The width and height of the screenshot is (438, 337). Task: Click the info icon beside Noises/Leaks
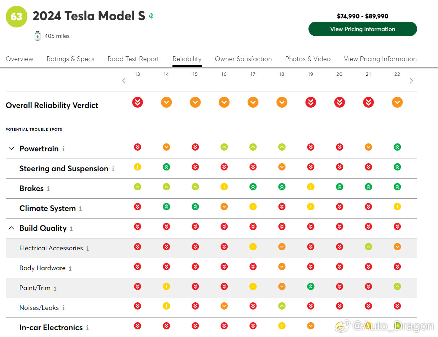(63, 308)
